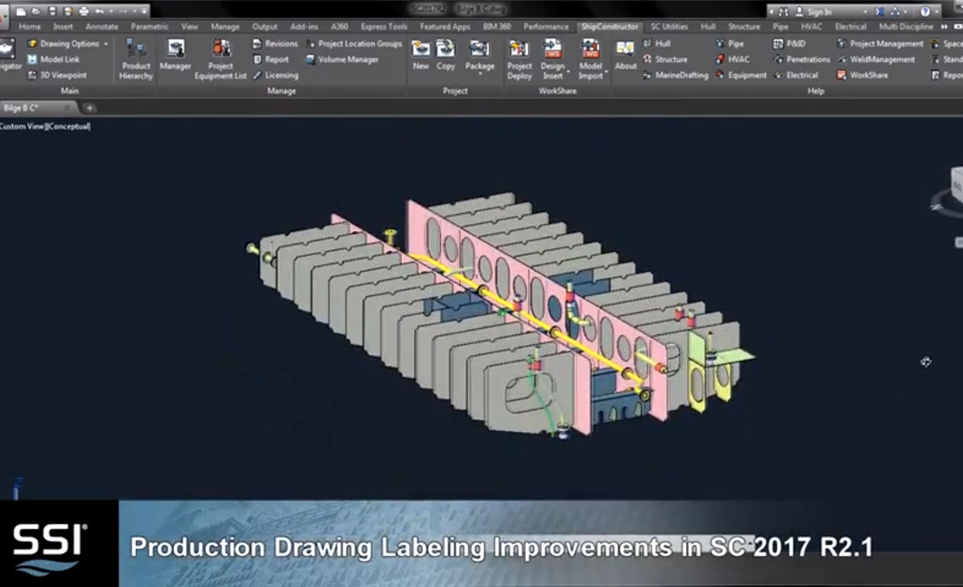Open the Product Hierarchy tool
The height and width of the screenshot is (587, 963).
click(x=135, y=60)
